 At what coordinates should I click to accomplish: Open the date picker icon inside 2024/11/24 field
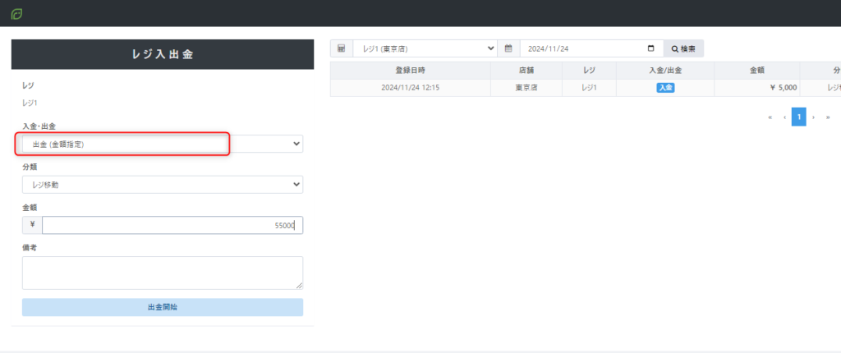[x=651, y=48]
